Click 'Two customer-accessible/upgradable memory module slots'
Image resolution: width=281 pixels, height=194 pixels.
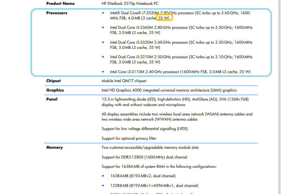[x=150, y=147]
